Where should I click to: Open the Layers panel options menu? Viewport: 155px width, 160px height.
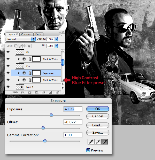63,35
